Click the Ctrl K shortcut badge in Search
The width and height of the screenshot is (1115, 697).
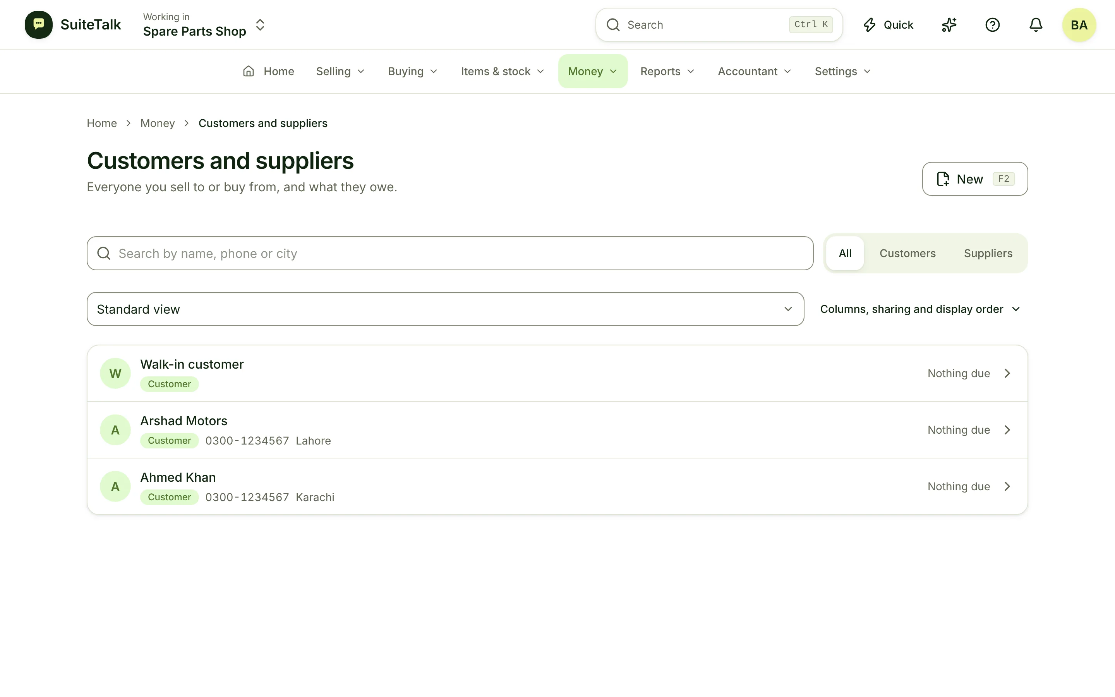[810, 24]
